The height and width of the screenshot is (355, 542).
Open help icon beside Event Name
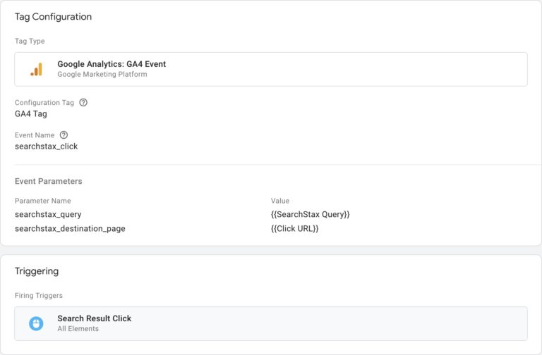[64, 135]
